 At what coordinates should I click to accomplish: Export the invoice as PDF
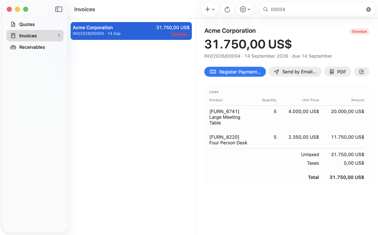[x=337, y=72]
